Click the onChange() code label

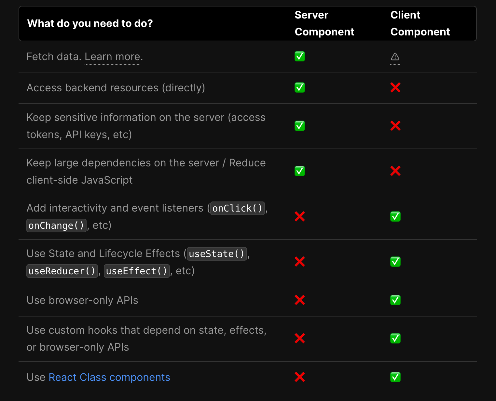(56, 226)
